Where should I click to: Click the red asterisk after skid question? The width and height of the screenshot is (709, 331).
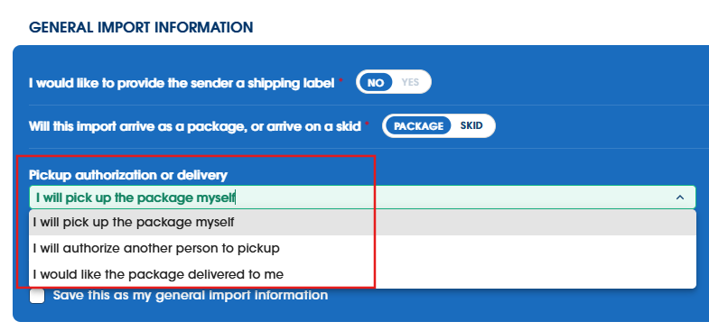click(368, 124)
